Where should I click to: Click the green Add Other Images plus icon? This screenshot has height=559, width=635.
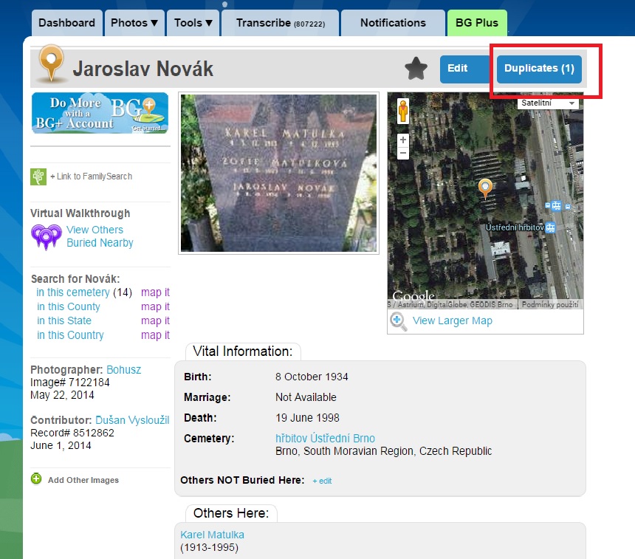coord(36,479)
